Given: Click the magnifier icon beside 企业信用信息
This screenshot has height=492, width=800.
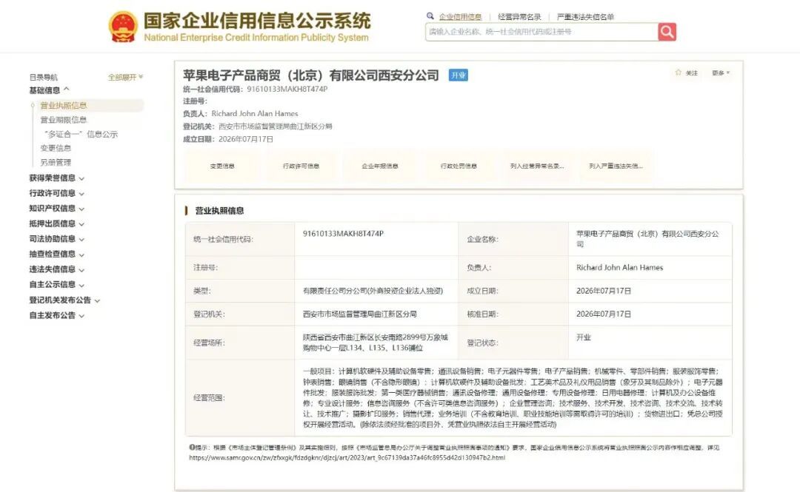Looking at the screenshot, I should [430, 16].
